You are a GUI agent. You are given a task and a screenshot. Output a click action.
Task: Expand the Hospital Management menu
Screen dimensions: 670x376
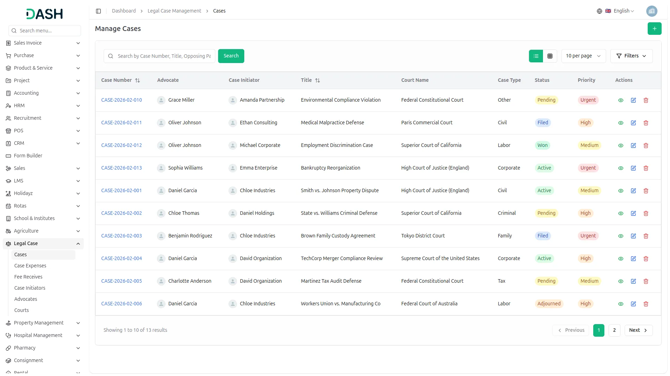[43, 336]
